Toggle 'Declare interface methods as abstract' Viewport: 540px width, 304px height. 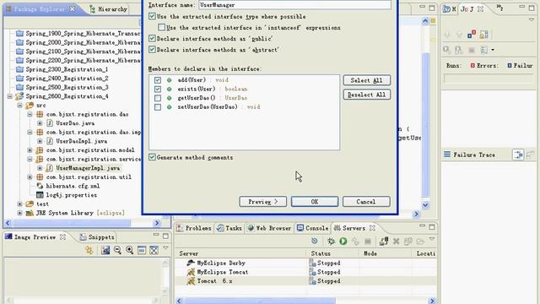pyautogui.click(x=152, y=49)
